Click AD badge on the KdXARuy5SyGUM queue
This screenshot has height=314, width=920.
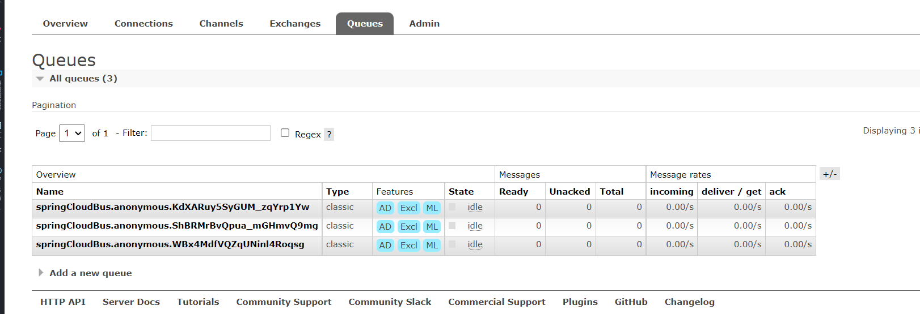385,208
